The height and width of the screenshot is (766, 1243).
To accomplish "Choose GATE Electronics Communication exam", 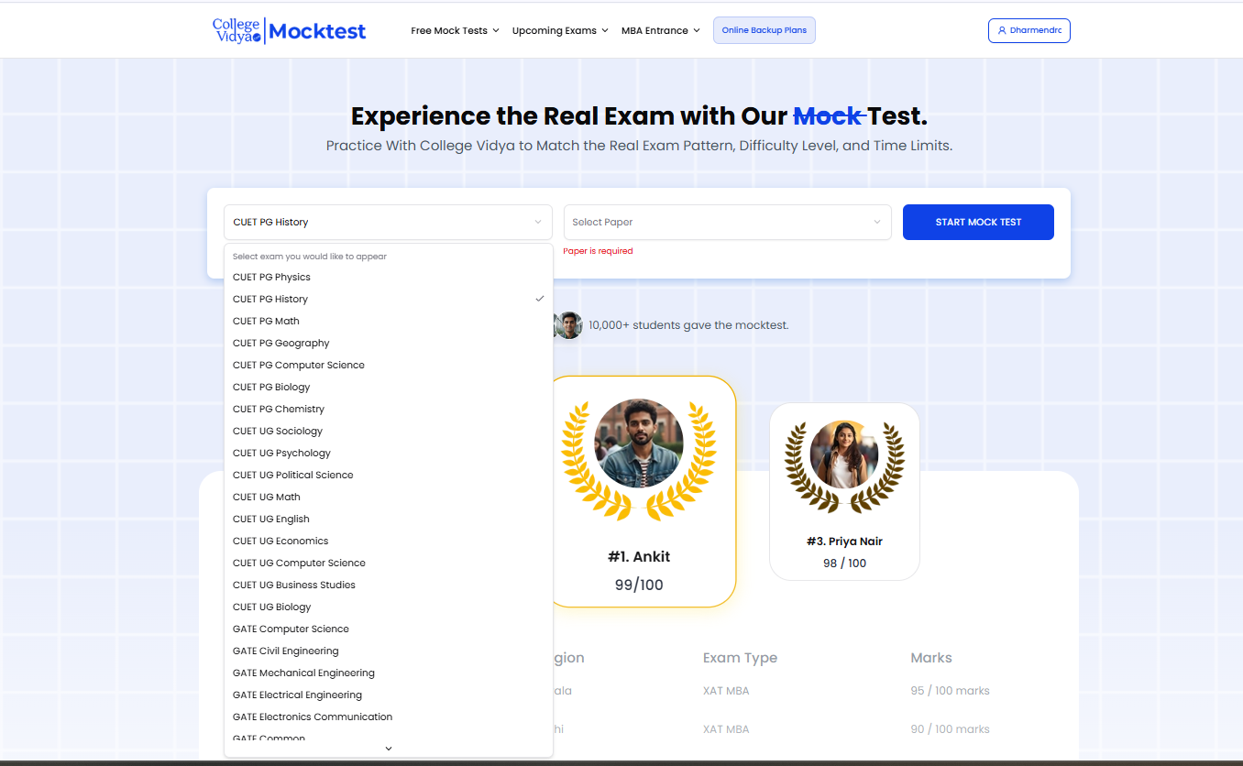I will click(x=312, y=717).
